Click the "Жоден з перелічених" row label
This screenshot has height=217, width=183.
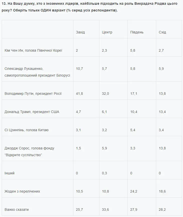tap(22, 191)
